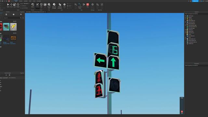
Task: Switch to the VIEW ribbon tab
Action: [x=34, y=1]
